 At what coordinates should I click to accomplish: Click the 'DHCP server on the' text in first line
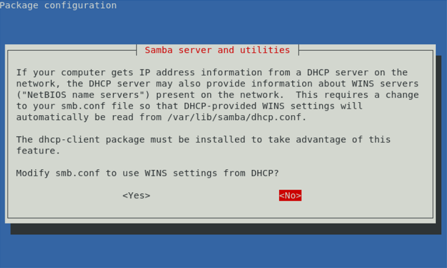357,72
